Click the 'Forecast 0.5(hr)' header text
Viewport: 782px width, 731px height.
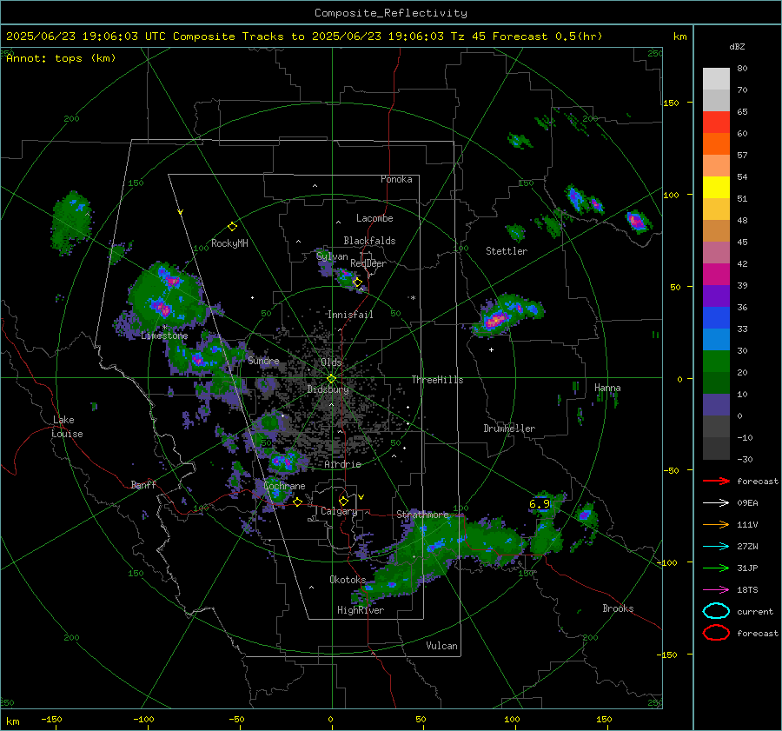(547, 37)
